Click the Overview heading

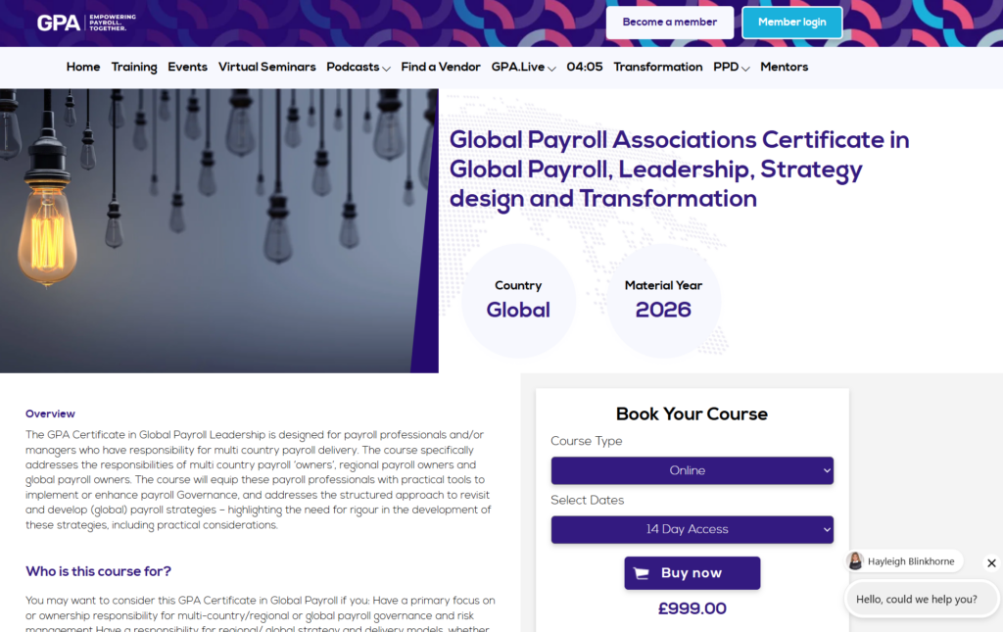pos(50,413)
